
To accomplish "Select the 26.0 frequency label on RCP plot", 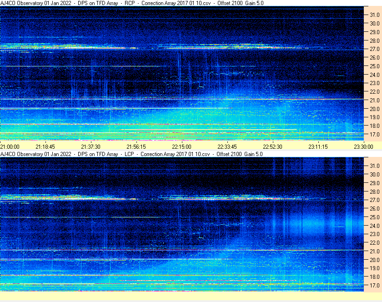I will click(375, 57).
